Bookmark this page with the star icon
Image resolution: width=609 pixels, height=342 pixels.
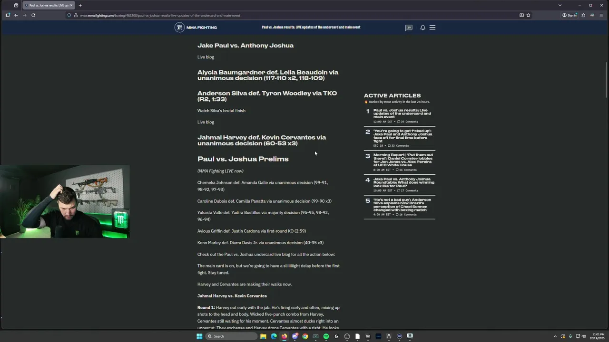pyautogui.click(x=528, y=15)
